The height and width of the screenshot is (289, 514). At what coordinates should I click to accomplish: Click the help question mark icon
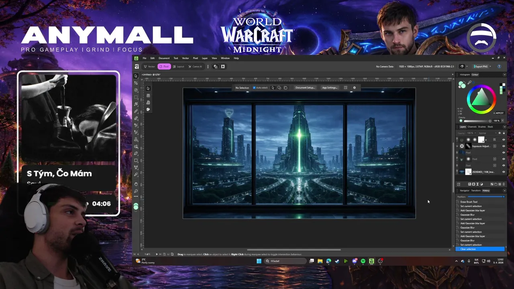(499, 66)
